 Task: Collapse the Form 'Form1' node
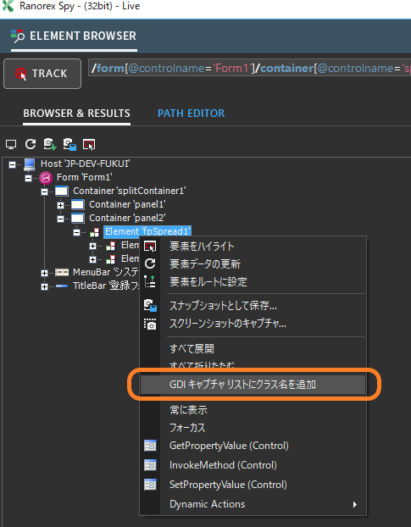tap(29, 178)
